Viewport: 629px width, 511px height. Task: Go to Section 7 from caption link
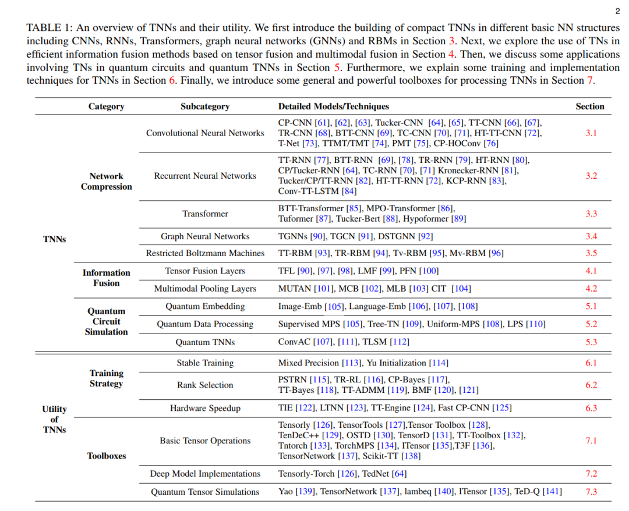click(590, 80)
